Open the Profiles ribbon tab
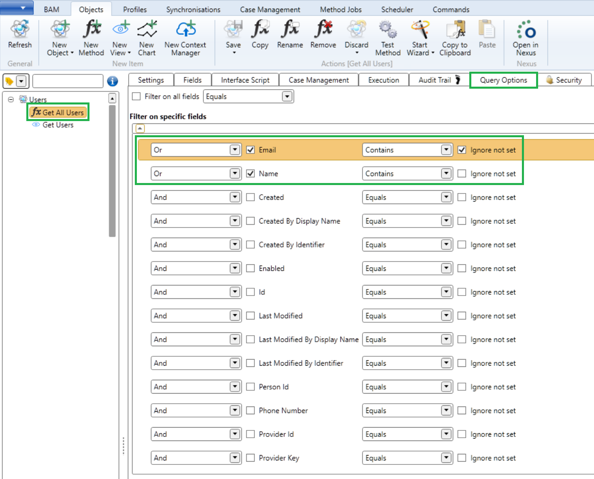This screenshot has height=479, width=594. pyautogui.click(x=135, y=9)
